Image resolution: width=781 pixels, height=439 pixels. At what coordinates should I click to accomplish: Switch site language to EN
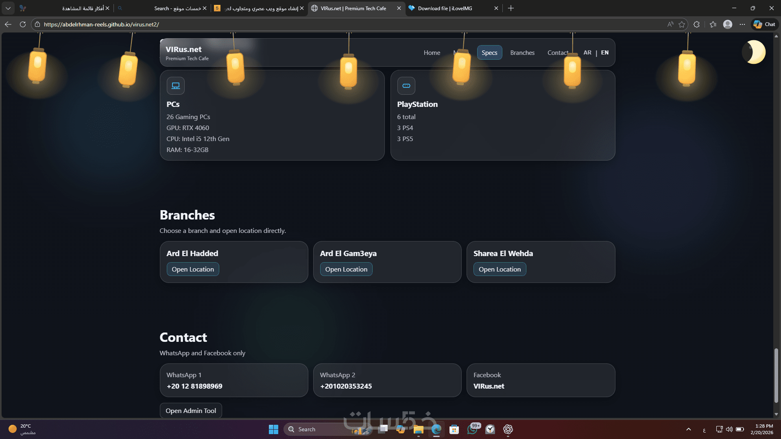(x=604, y=52)
